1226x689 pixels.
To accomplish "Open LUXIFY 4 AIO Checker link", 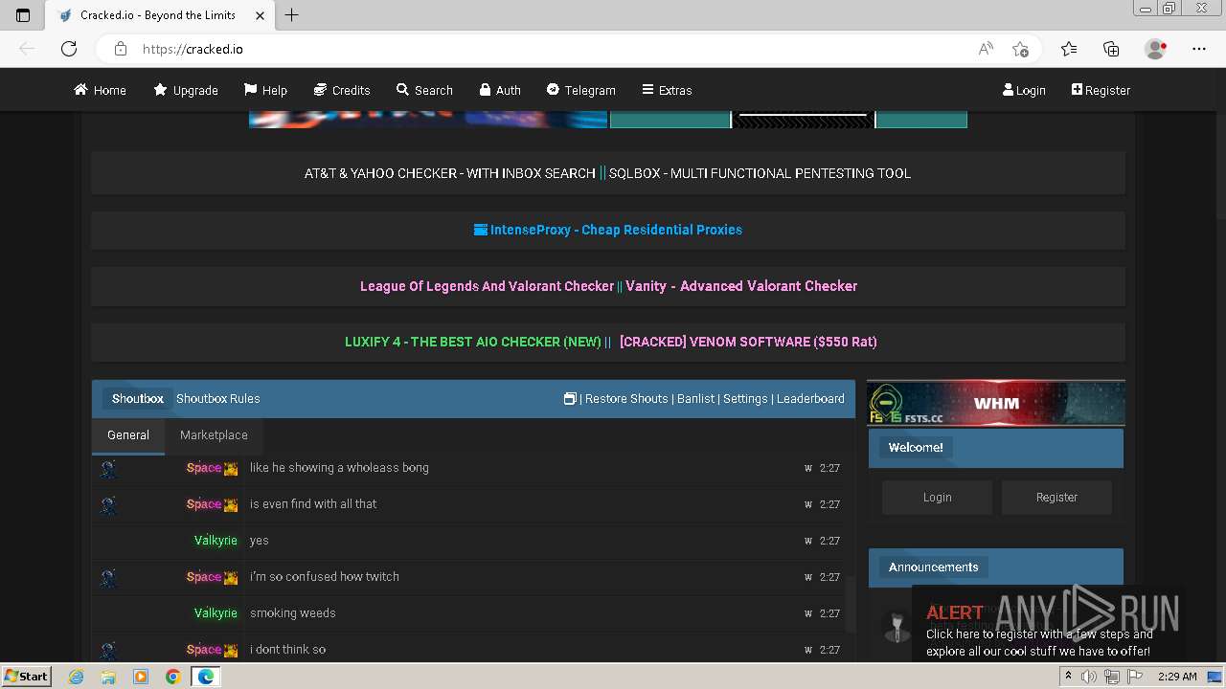I will coord(473,342).
